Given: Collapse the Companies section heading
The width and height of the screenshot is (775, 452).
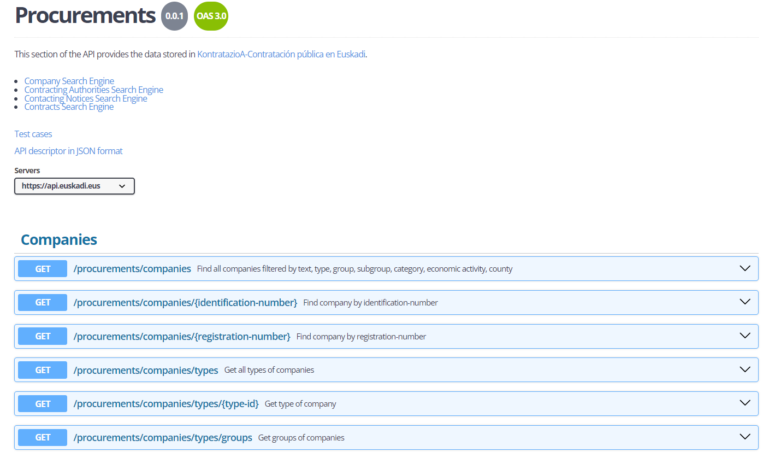Looking at the screenshot, I should click(59, 240).
